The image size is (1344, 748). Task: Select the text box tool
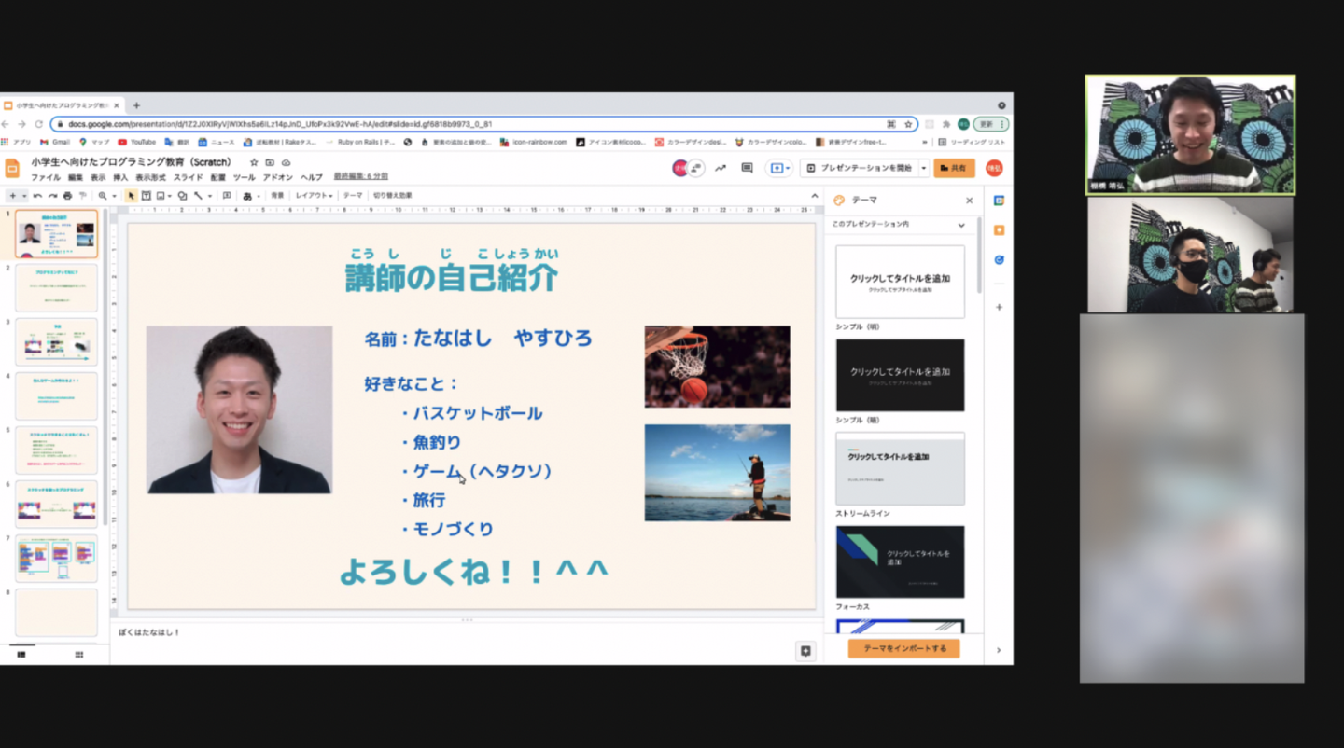click(146, 196)
